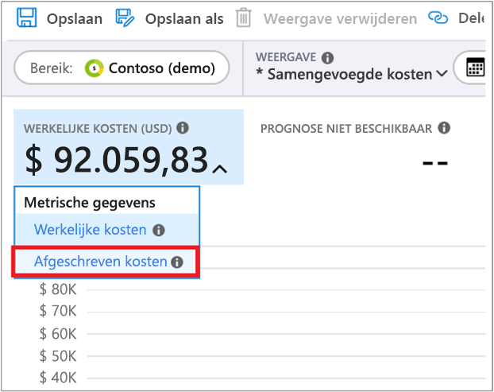
Task: Click info icon beside Werkelijke kosten (USD) heading
Action: point(183,128)
